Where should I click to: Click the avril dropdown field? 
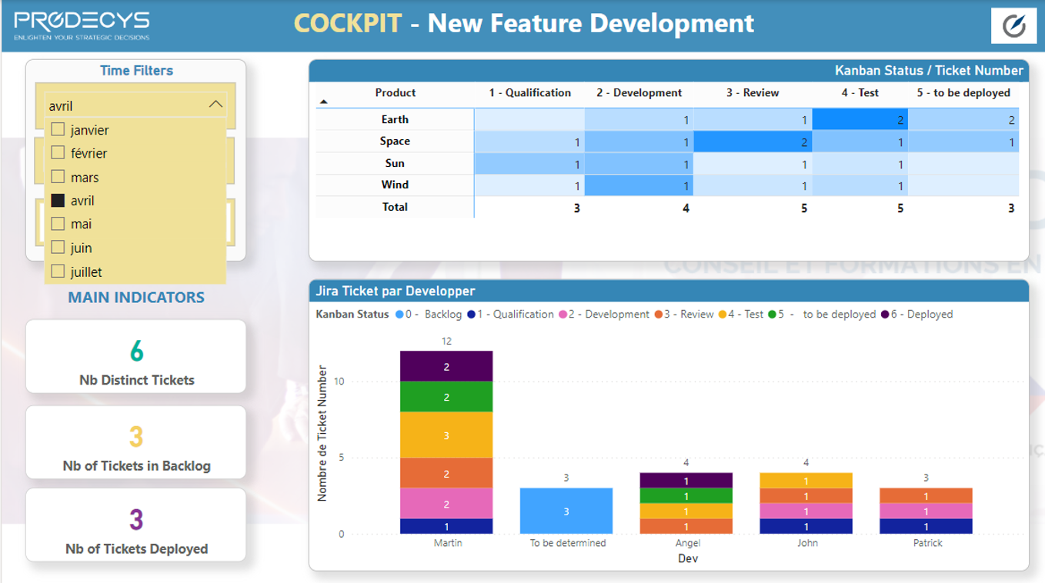tap(135, 105)
